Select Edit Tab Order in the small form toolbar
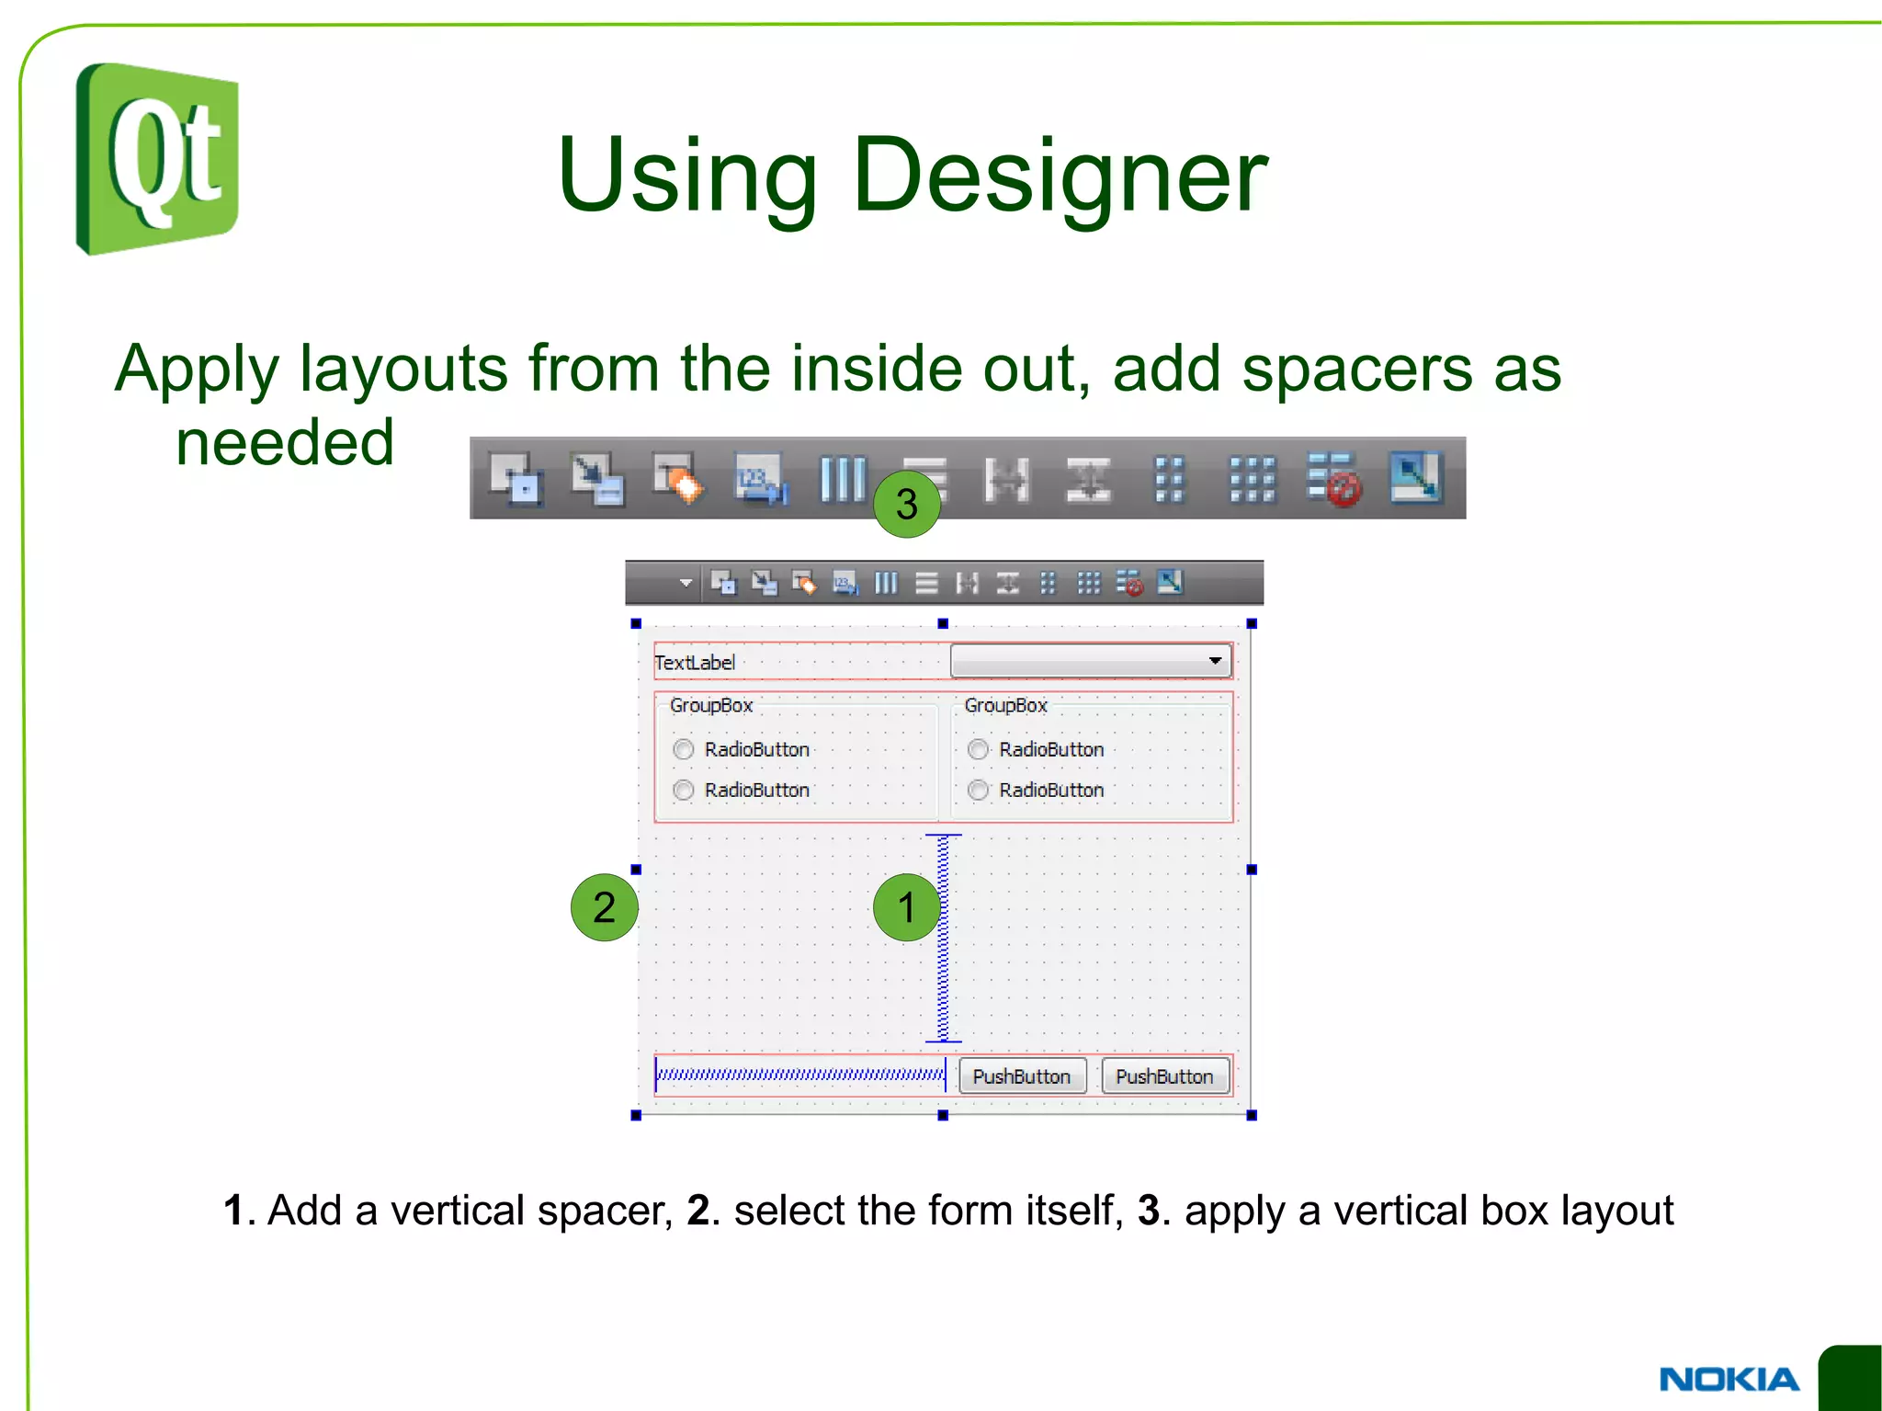 pyautogui.click(x=845, y=583)
